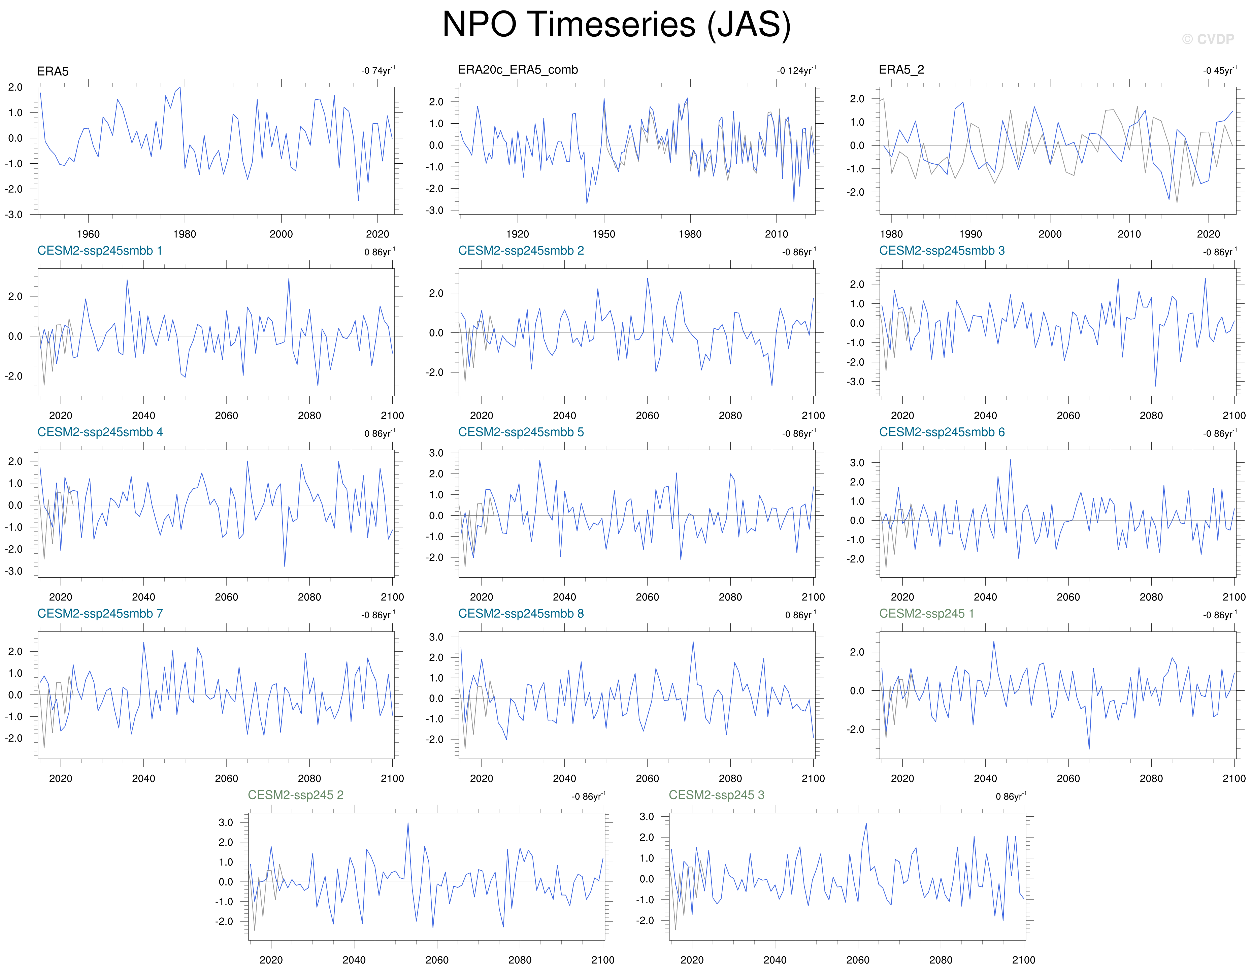Viewport: 1251px width, 974px height.
Task: Open the green CESM2-ssp245 3 title
Action: coord(716,795)
